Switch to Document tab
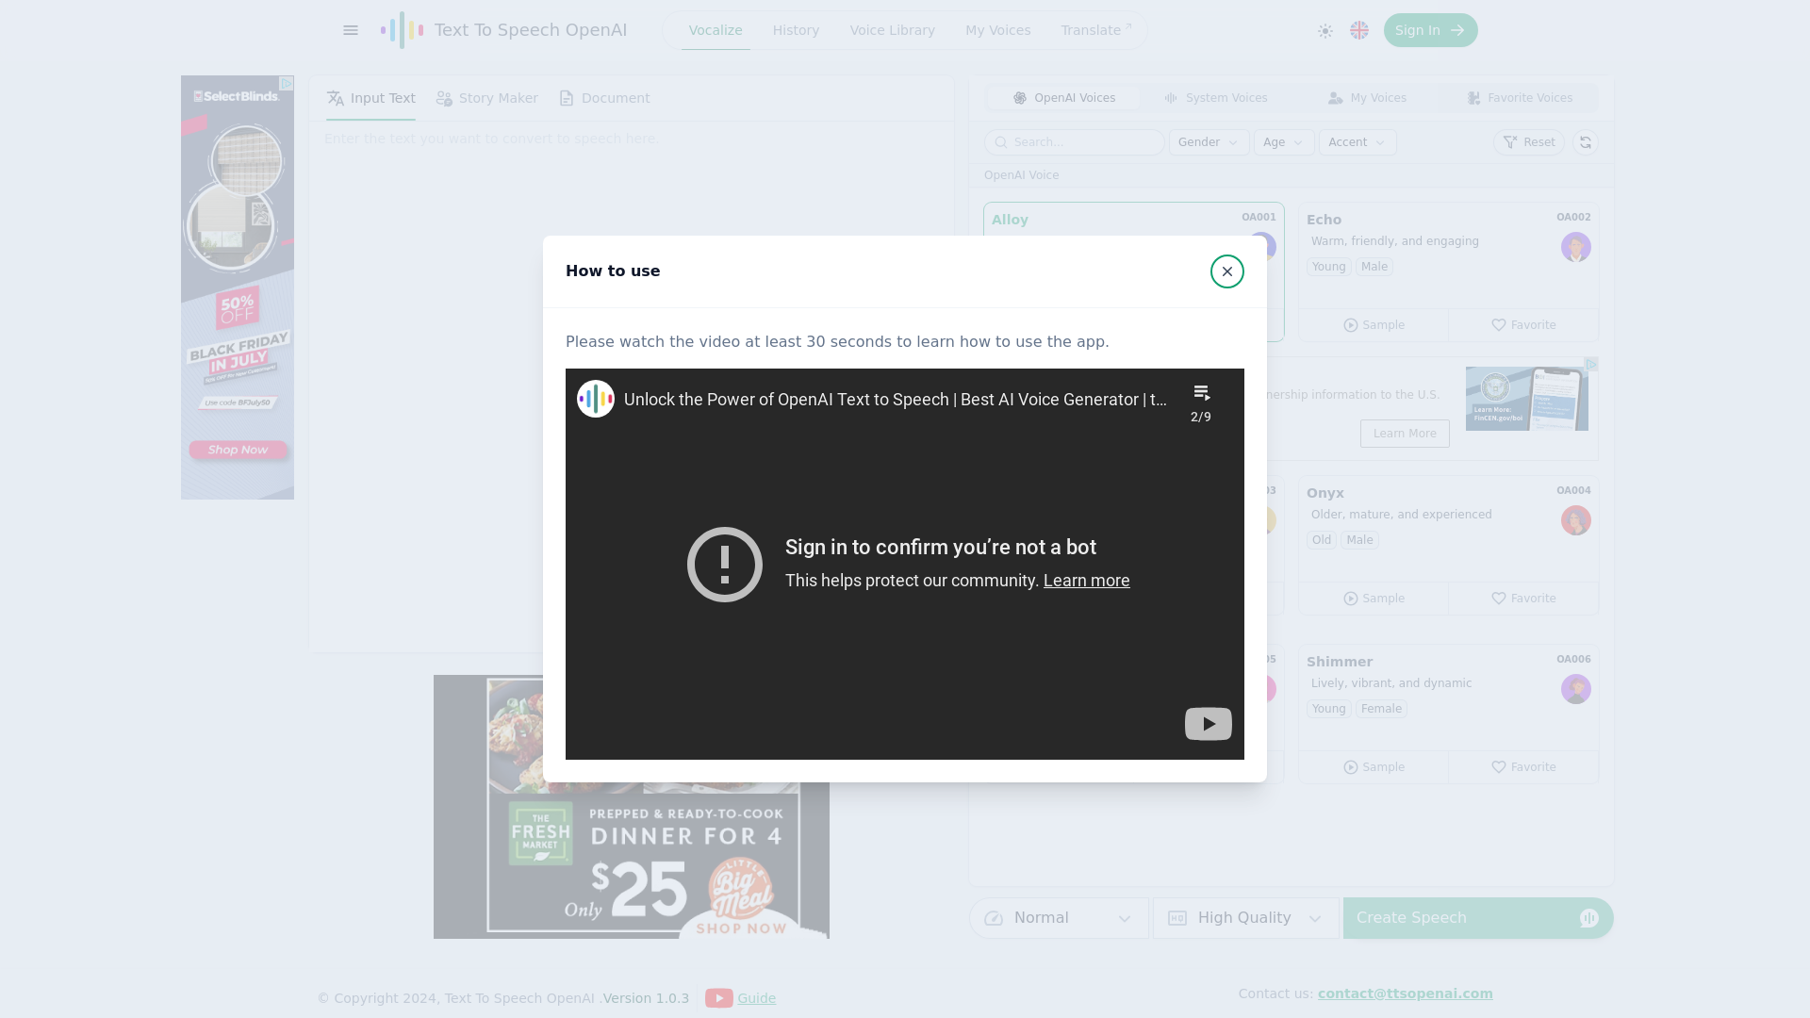1810x1018 pixels. (x=603, y=98)
